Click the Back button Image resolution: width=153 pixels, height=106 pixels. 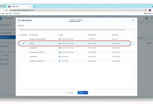[70, 93]
